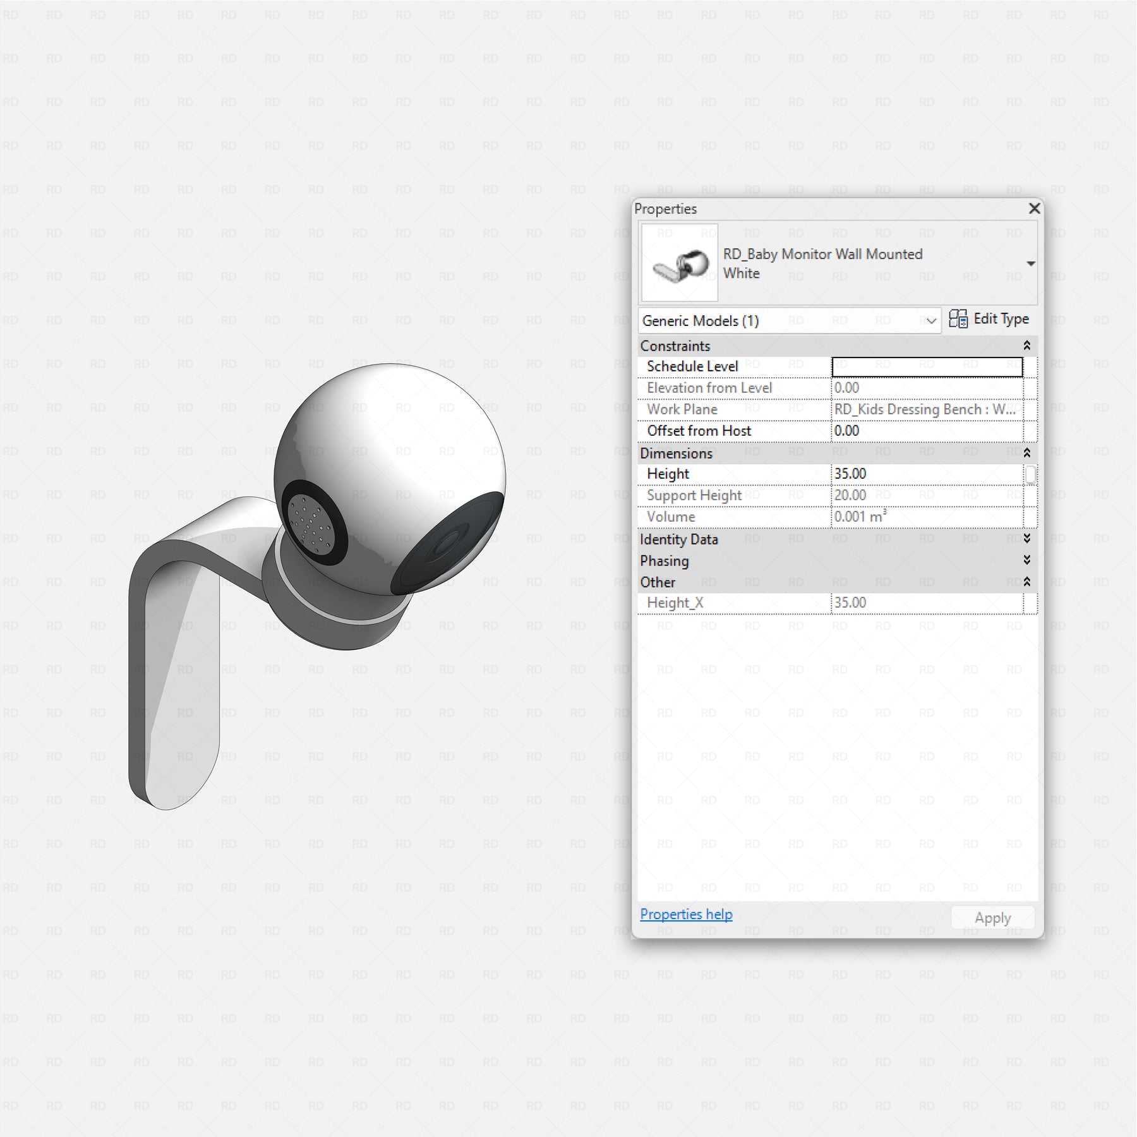
Task: Open the type selector dropdown arrow
Action: 1030,263
